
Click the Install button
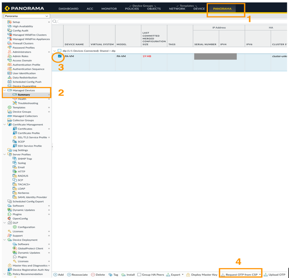(x=128, y=275)
